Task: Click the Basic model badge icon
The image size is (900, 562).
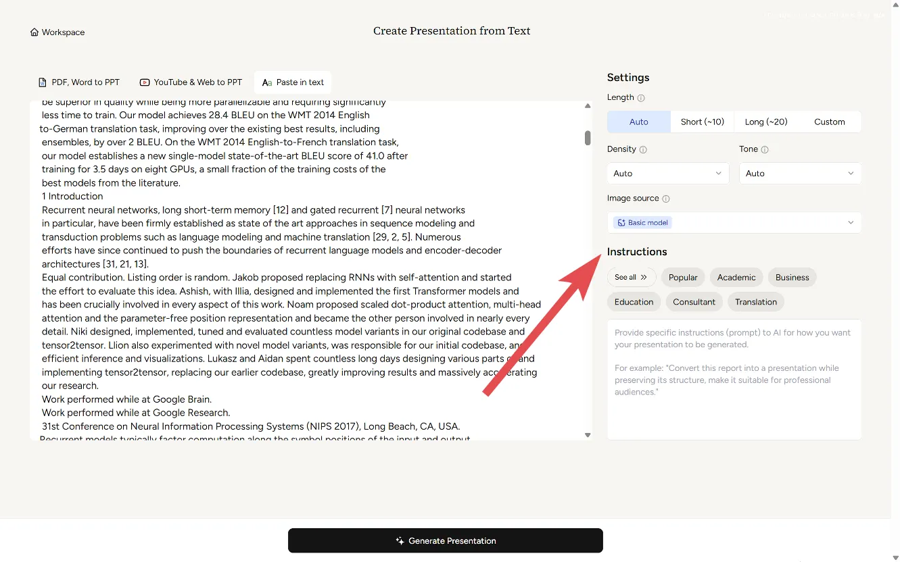Action: tap(621, 223)
